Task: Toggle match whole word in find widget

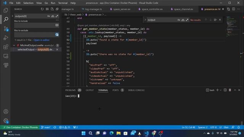Action: [183, 20]
